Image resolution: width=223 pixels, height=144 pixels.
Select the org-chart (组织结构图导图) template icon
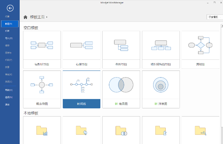click(161, 45)
